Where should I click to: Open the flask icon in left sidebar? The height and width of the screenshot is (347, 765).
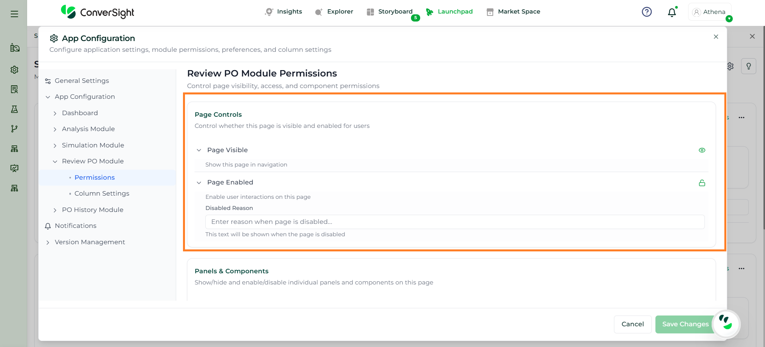14,109
